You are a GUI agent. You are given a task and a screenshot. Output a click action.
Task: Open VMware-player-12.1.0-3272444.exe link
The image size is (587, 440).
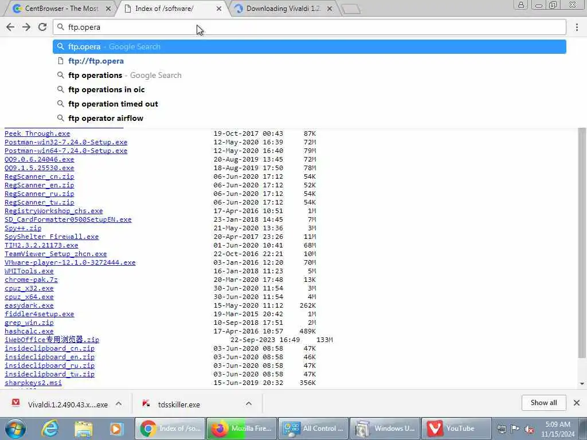coord(70,262)
